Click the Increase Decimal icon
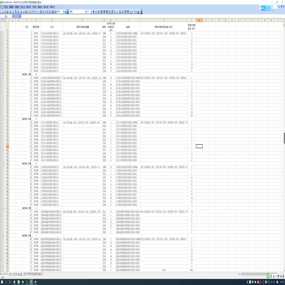Image resolution: width=285 pixels, height=285 pixels. point(120,12)
